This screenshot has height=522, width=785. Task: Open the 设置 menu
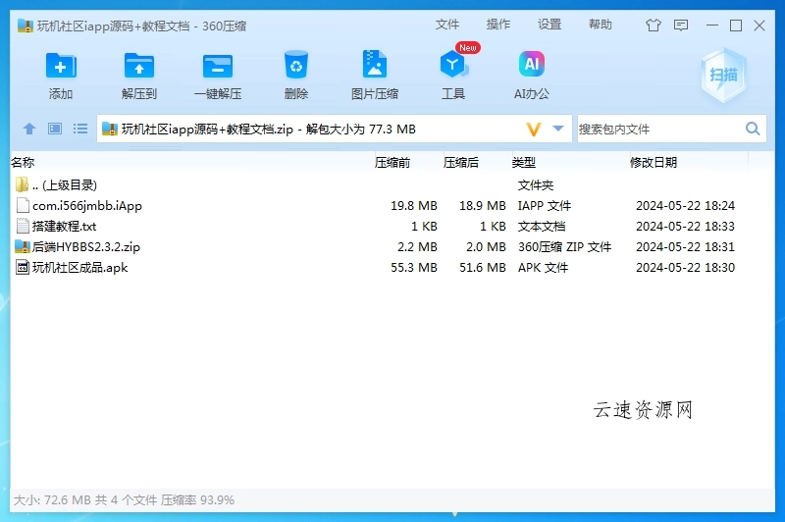pyautogui.click(x=549, y=25)
